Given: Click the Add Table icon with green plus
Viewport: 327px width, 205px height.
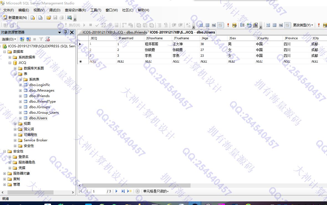Looking at the screenshot, I should pos(249,25).
